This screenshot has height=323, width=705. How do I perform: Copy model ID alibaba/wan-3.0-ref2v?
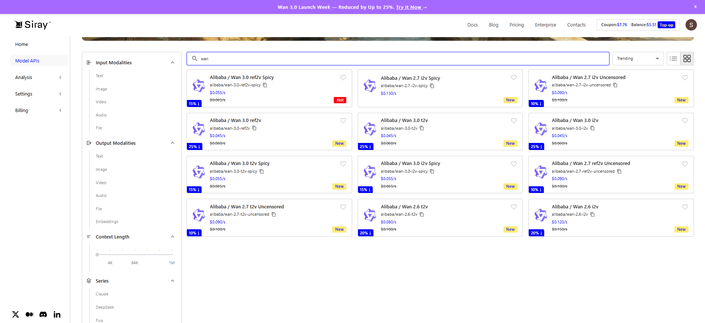coord(254,128)
